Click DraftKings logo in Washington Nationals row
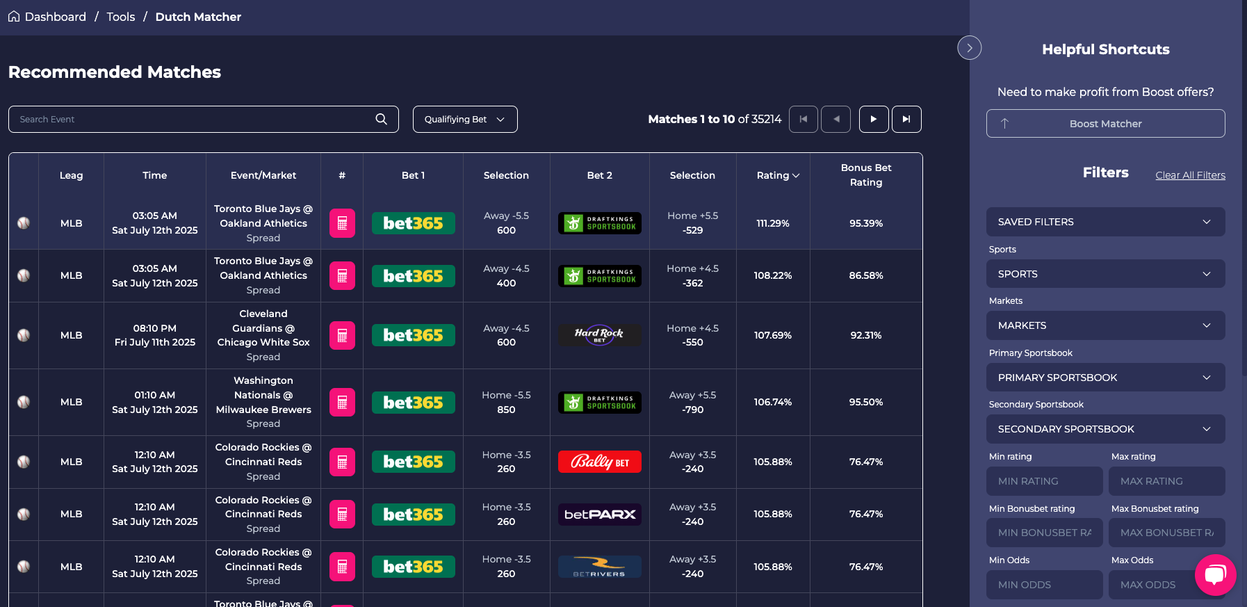The height and width of the screenshot is (607, 1247). (x=600, y=403)
